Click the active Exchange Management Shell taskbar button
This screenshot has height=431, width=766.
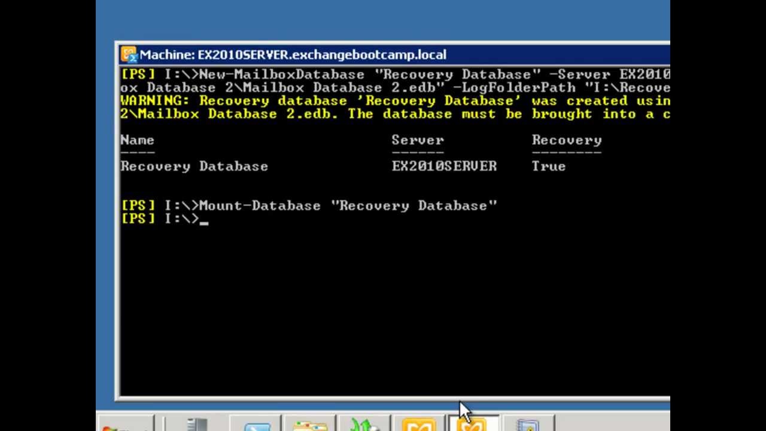coord(474,424)
